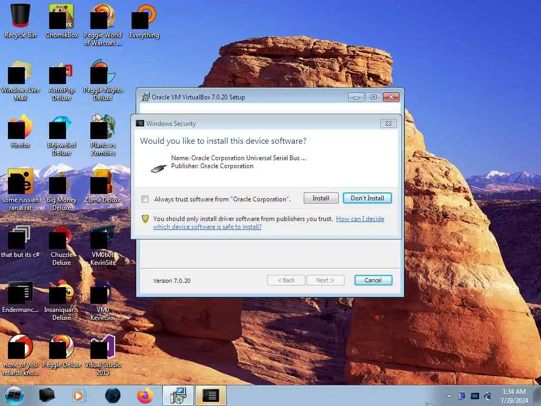The height and width of the screenshot is (406, 541).
Task: Cancel the VirtualBox setup
Action: [374, 280]
